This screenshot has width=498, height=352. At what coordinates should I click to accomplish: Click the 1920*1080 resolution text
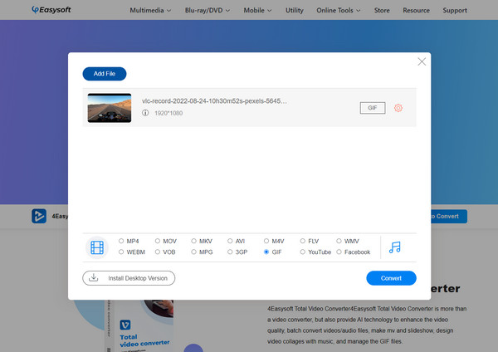click(168, 113)
